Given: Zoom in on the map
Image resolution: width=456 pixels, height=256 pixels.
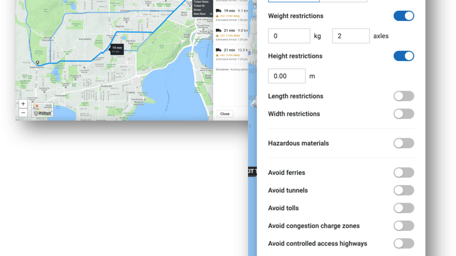Looking at the screenshot, I should coord(23,104).
